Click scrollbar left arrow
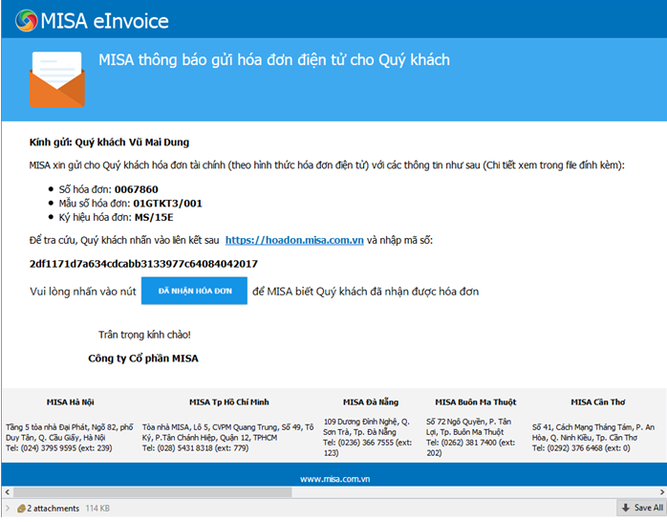The width and height of the screenshot is (667, 522). pyautogui.click(x=7, y=495)
